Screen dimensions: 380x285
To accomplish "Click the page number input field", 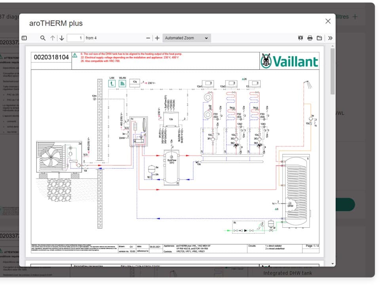I will coord(75,38).
